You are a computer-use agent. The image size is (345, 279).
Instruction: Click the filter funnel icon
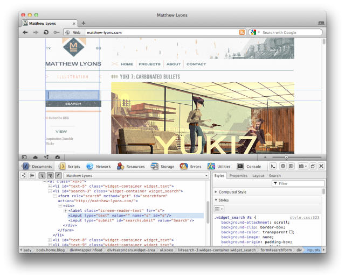275,183
